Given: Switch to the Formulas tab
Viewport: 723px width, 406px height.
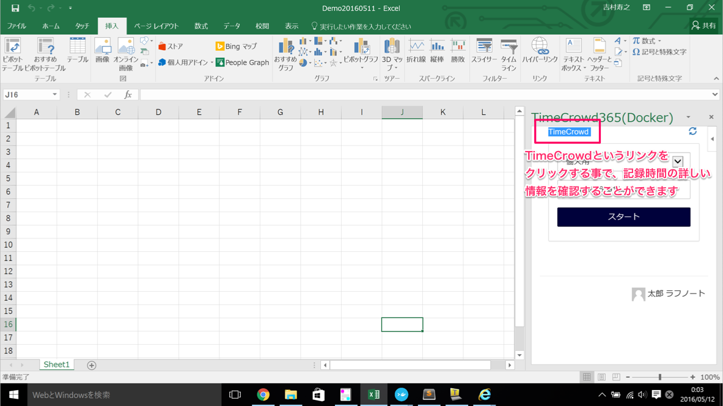Looking at the screenshot, I should [x=200, y=26].
